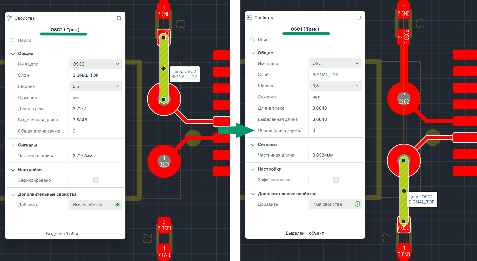477x261 pixels.
Task: Collapse the Общие section in OSC2 panel
Action: pyautogui.click(x=13, y=54)
